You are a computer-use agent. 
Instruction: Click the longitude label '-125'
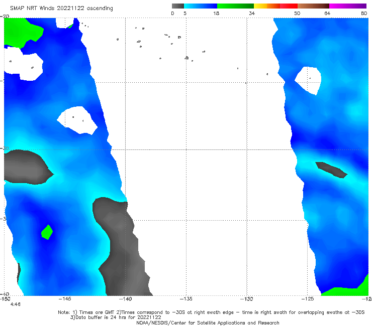(x=308, y=299)
